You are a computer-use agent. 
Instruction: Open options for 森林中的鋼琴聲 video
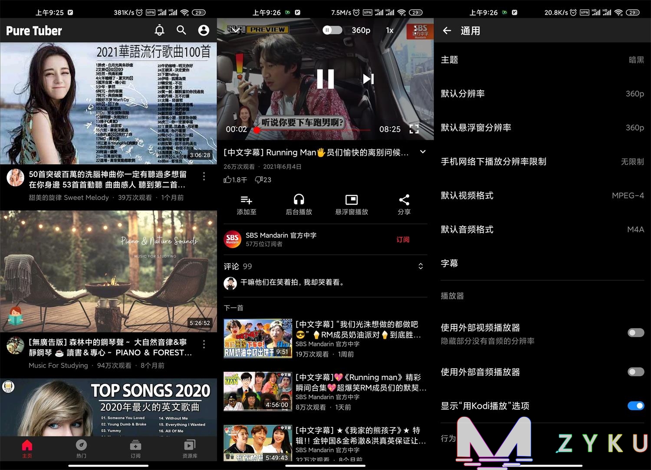tap(204, 344)
